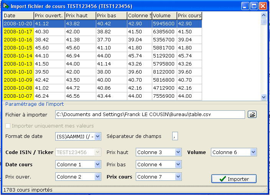Open the Date cours column dropdown

[x=98, y=165]
